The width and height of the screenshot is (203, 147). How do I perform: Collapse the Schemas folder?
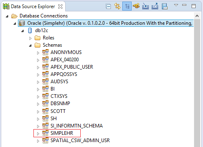point(30,45)
